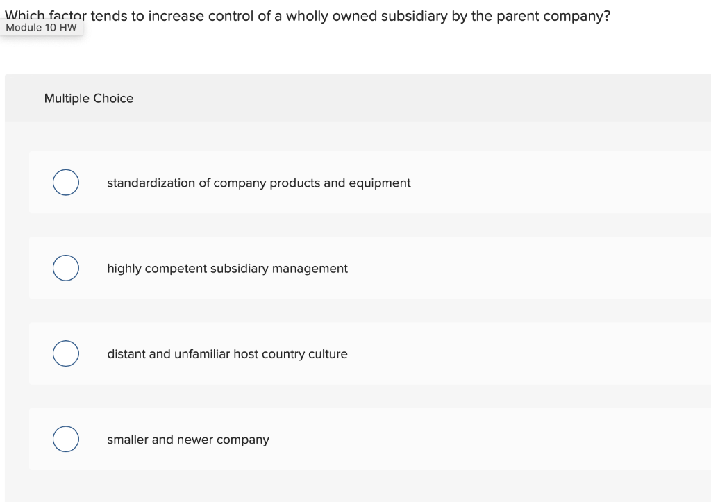Choose the highly competent subsidiary management radio button

coord(65,267)
